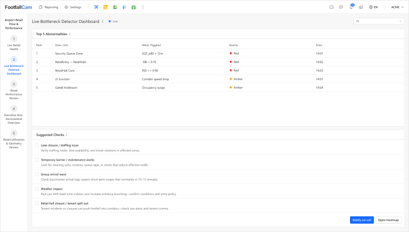Open the green calendar module icon
The height and width of the screenshot is (232, 409).
(x=134, y=7)
